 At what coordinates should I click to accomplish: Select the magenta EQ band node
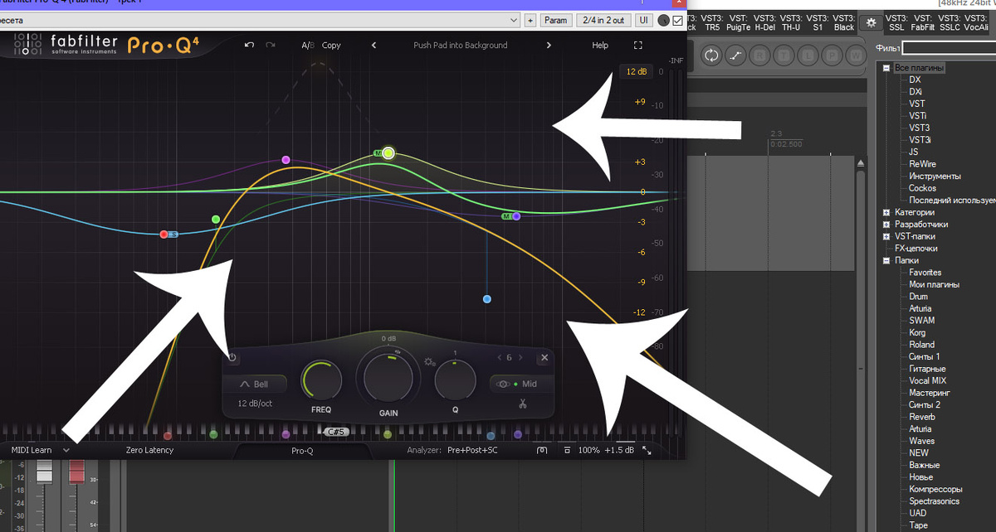[286, 159]
